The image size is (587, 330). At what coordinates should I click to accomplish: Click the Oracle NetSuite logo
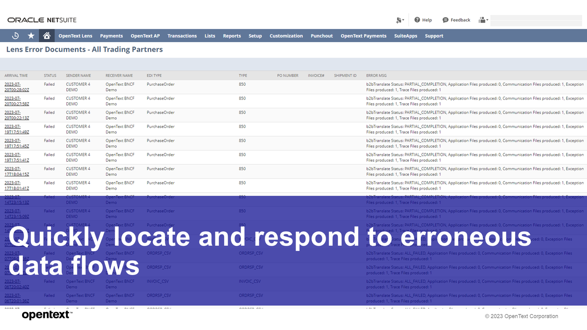pyautogui.click(x=42, y=20)
